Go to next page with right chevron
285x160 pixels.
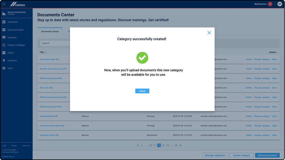coord(180,145)
